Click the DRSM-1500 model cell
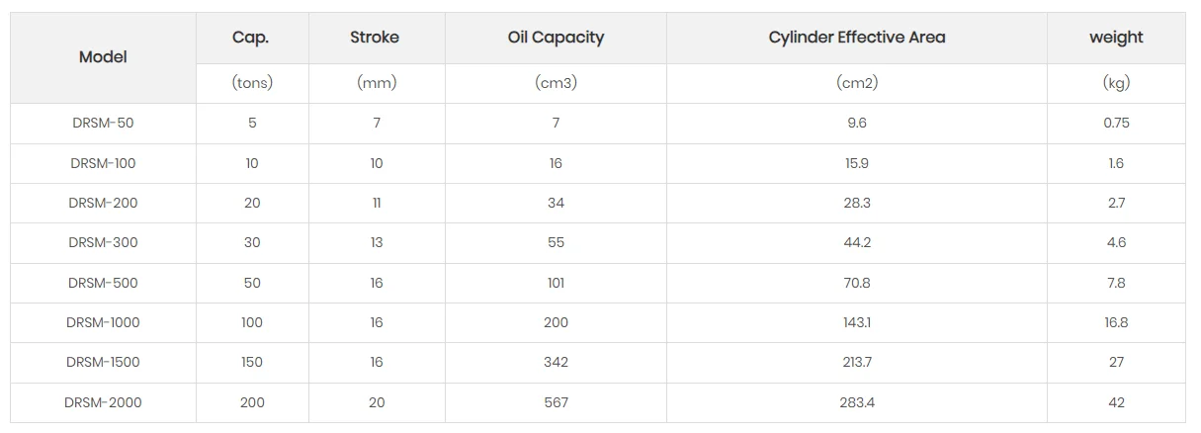 pyautogui.click(x=103, y=362)
